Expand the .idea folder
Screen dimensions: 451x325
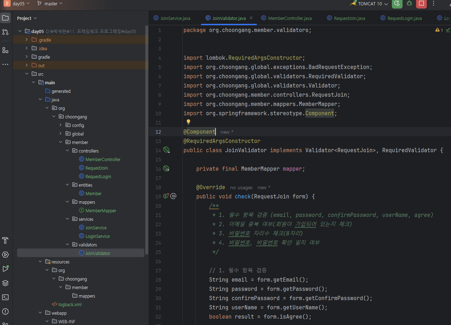(x=26, y=48)
